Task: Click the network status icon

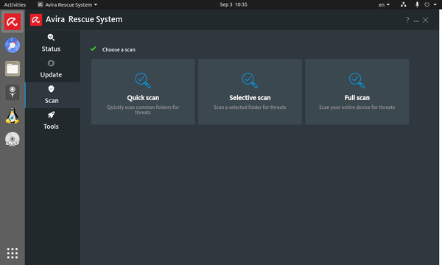Action: [404, 4]
